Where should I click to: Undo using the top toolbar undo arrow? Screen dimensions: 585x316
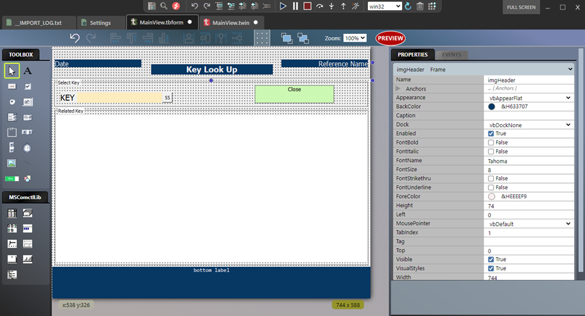tap(195, 6)
